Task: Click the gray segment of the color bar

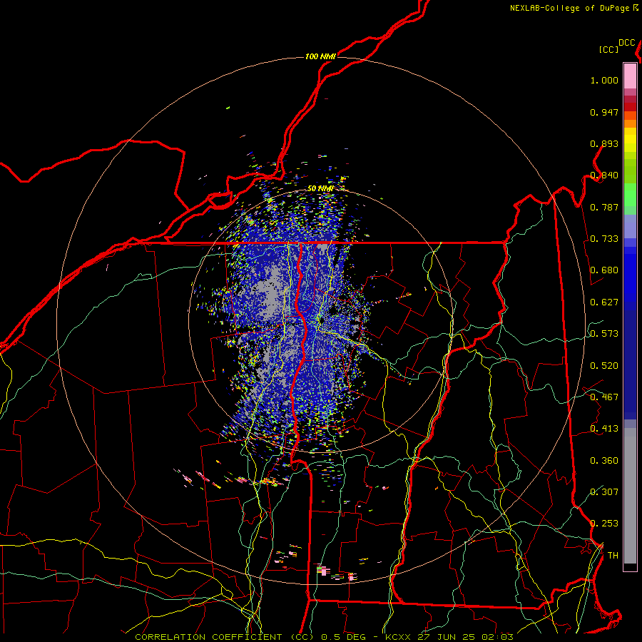Action: [630, 496]
